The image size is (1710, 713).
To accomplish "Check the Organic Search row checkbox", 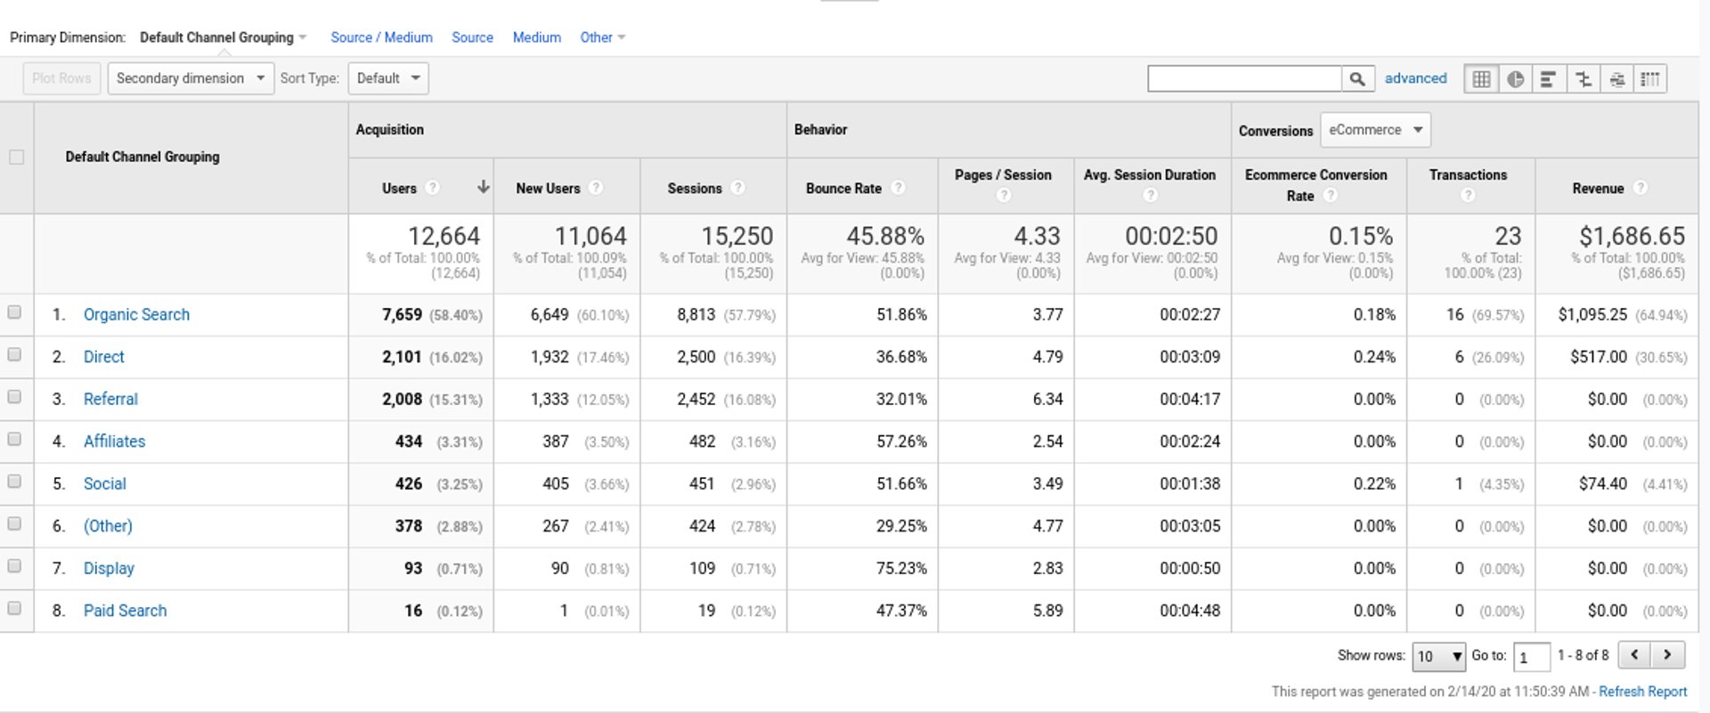I will 14,312.
